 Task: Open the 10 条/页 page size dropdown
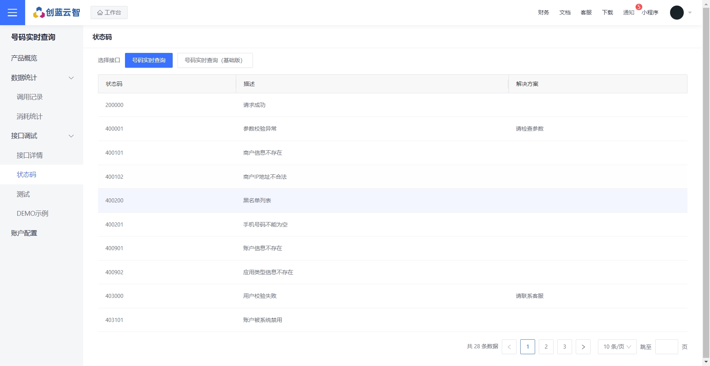(x=617, y=347)
